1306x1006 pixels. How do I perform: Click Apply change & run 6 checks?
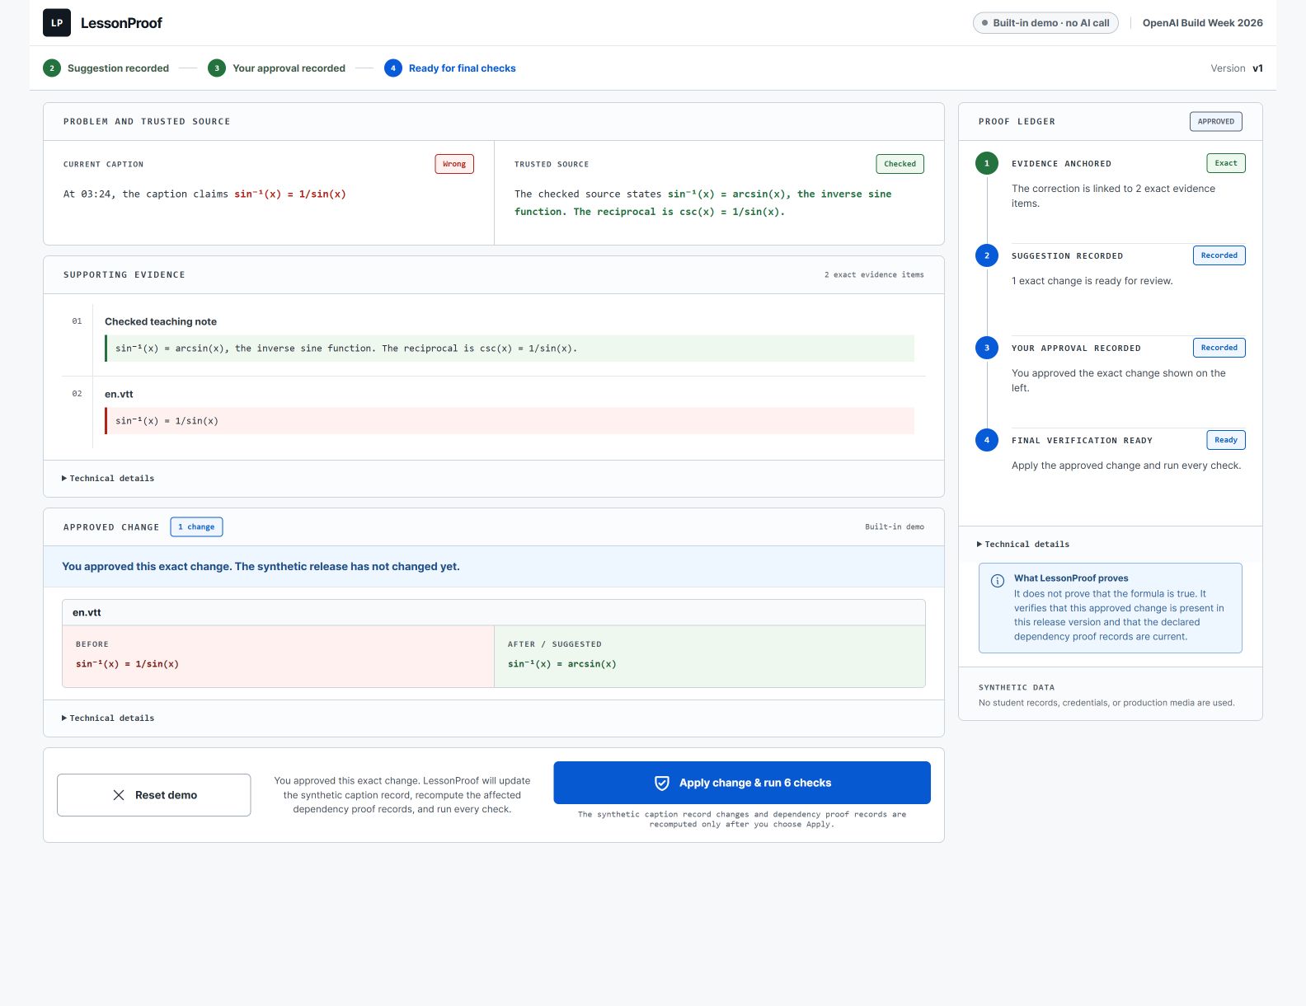pyautogui.click(x=742, y=783)
